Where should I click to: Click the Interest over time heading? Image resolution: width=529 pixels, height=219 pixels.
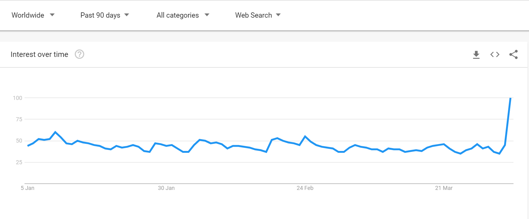[39, 54]
